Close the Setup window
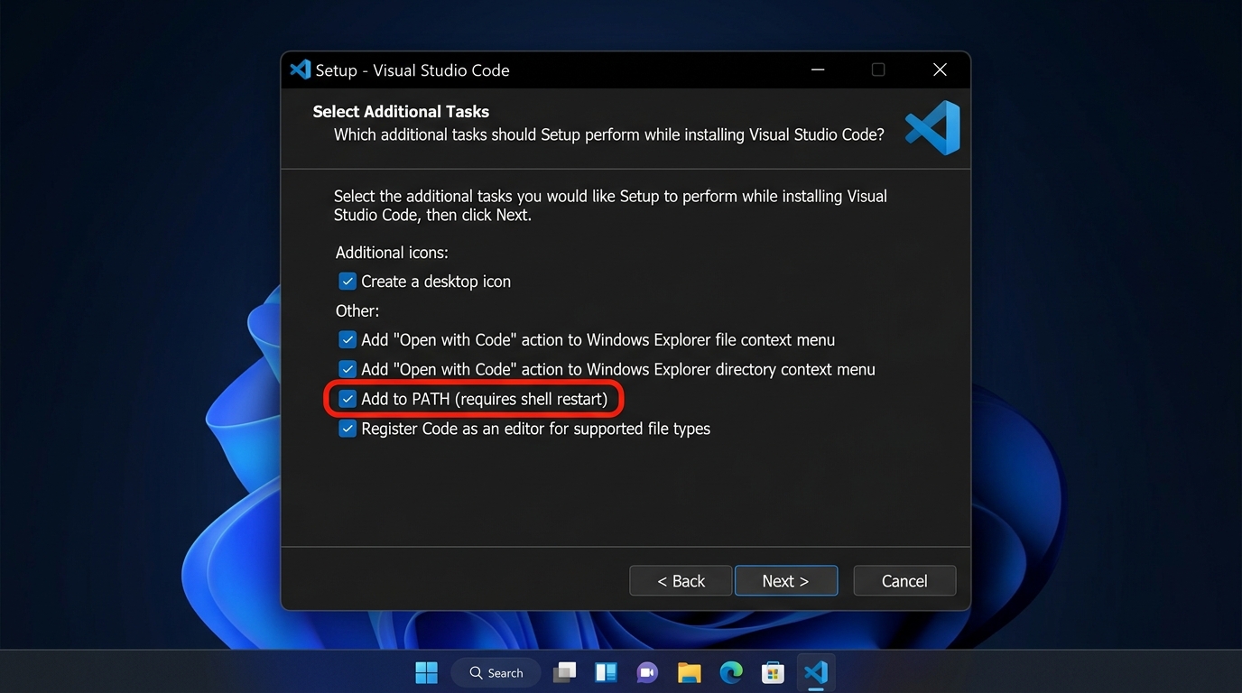Viewport: 1242px width, 693px height. (940, 69)
